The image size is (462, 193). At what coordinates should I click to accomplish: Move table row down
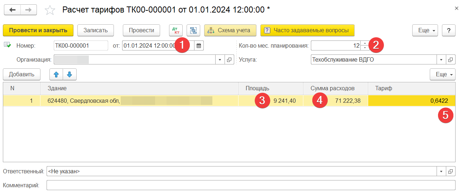tap(69, 74)
